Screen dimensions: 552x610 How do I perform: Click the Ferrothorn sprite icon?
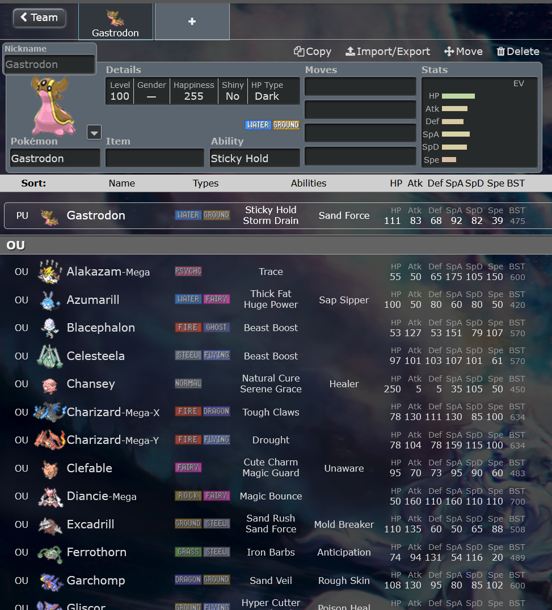[x=50, y=553]
